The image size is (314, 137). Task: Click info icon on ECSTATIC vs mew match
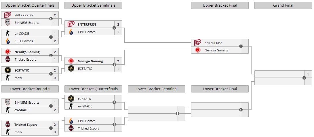click(51, 74)
